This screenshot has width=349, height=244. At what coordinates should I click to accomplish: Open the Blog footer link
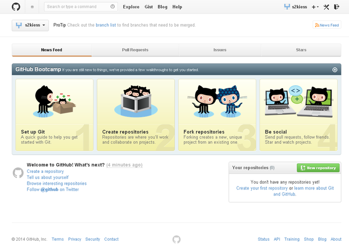tap(322, 239)
